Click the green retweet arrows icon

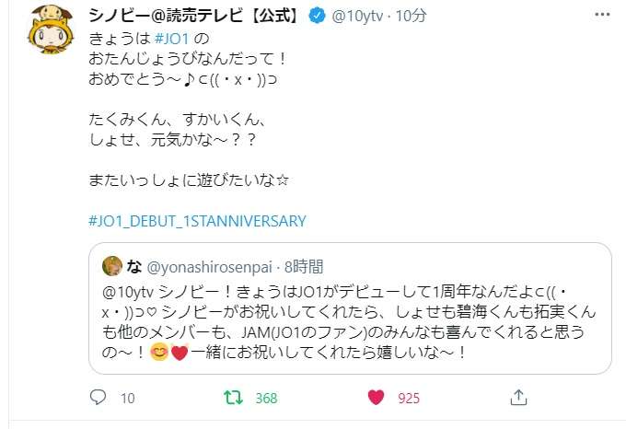coord(233,398)
